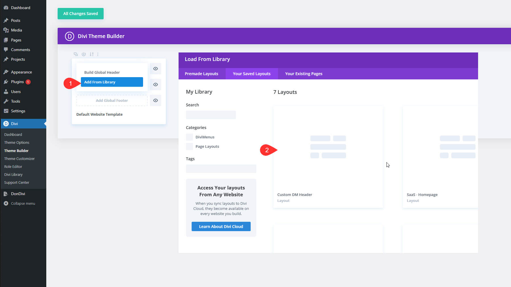This screenshot has height=287, width=511.
Task: Click the duplicate template icon above the template card
Action: coord(76,54)
